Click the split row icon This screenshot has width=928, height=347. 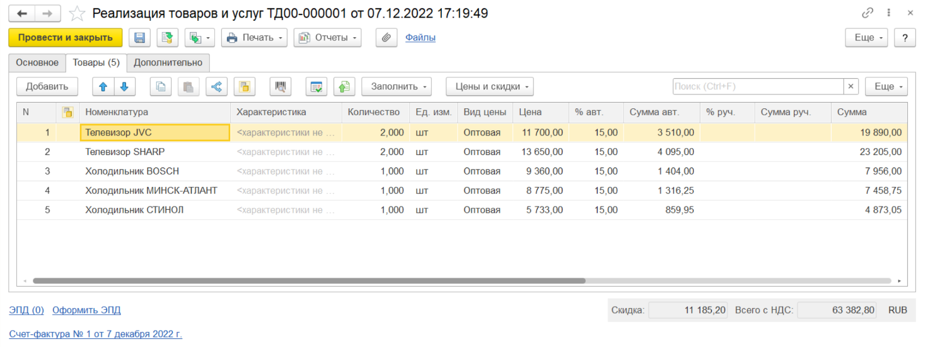[x=216, y=87]
